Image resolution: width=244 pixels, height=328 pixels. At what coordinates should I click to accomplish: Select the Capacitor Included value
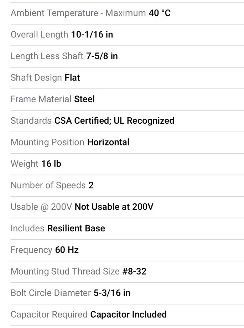[x=129, y=314]
